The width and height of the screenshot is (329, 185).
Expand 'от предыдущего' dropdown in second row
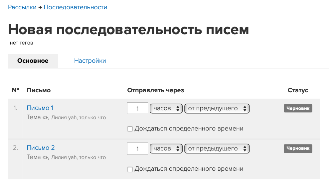tap(217, 148)
